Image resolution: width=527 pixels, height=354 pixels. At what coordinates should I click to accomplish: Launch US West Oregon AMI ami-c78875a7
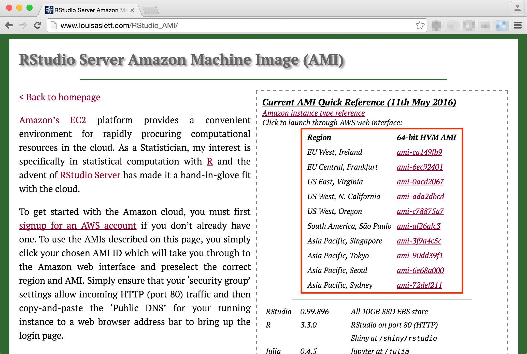click(x=420, y=211)
